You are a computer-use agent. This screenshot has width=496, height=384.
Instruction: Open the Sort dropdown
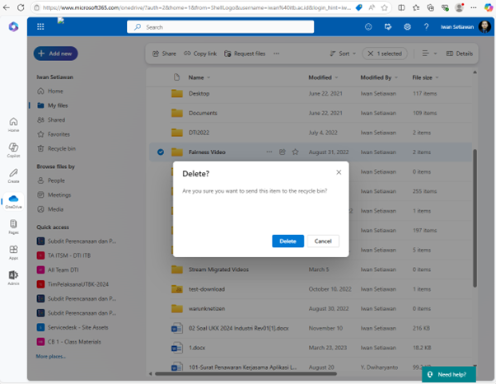pyautogui.click(x=342, y=54)
